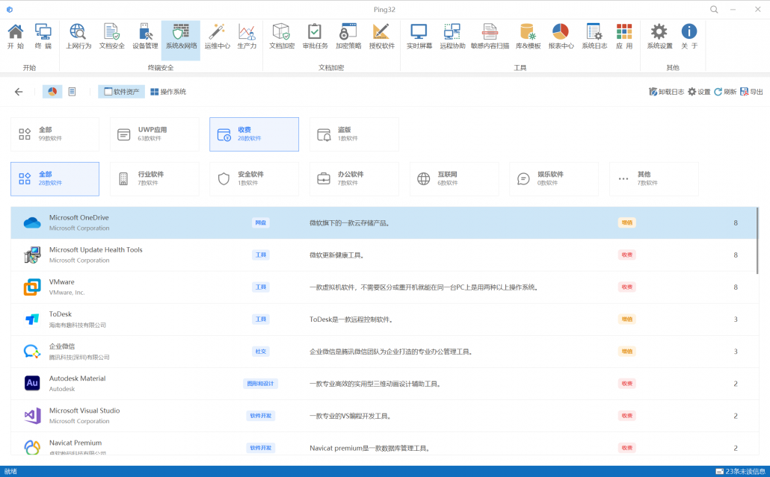Select top 全部 99款软件 card
The height and width of the screenshot is (477, 770).
pos(55,134)
